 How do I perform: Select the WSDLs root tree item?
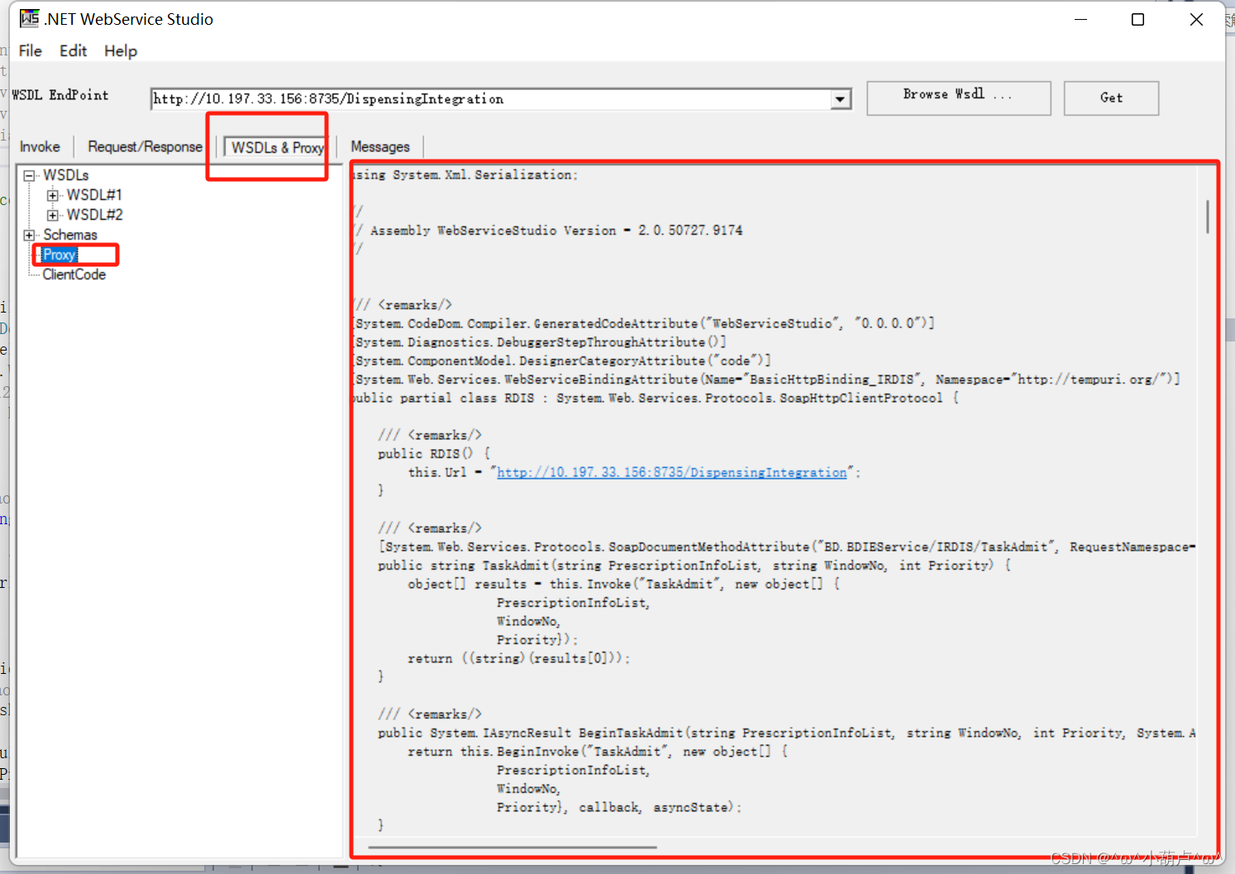tap(65, 175)
